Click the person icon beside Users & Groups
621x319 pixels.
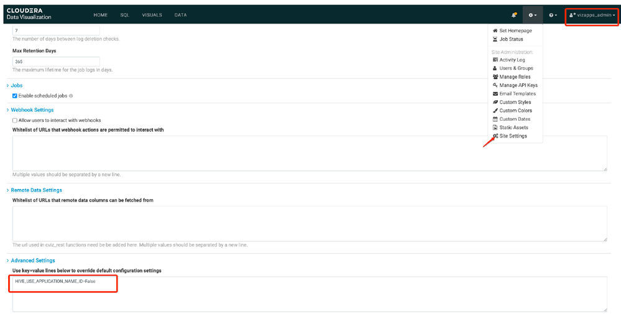click(x=495, y=68)
